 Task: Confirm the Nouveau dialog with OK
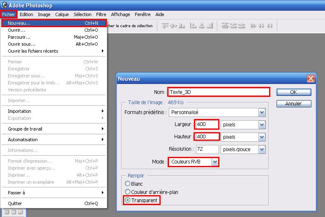click(x=294, y=92)
